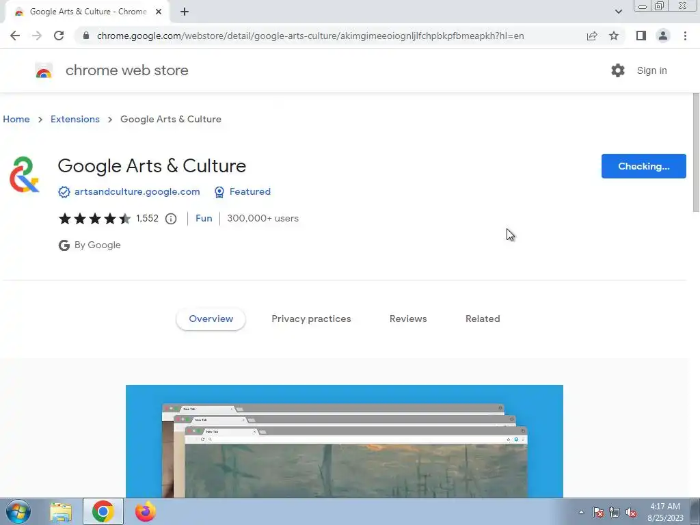Click the Google Arts & Culture heading
The image size is (700, 525).
pos(152,166)
